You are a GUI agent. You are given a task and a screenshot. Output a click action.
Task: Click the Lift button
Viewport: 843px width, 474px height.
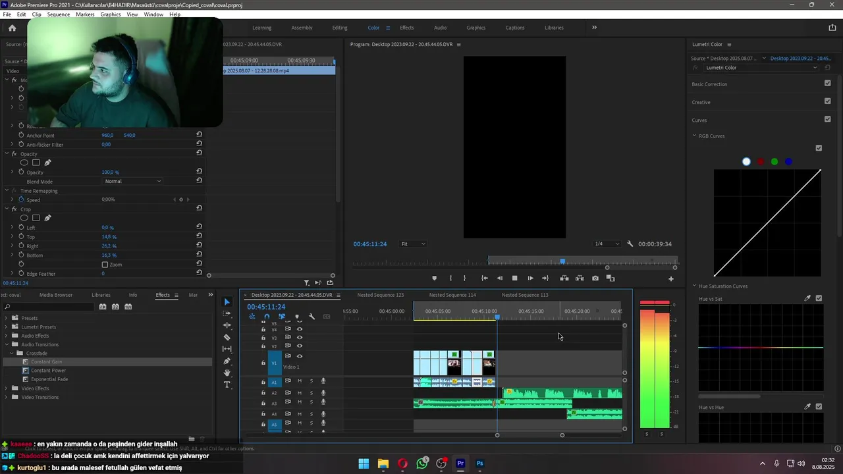564,278
